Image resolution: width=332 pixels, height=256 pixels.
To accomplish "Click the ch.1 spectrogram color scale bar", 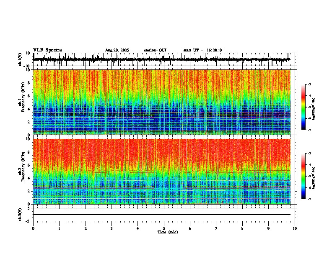I will pyautogui.click(x=303, y=107).
